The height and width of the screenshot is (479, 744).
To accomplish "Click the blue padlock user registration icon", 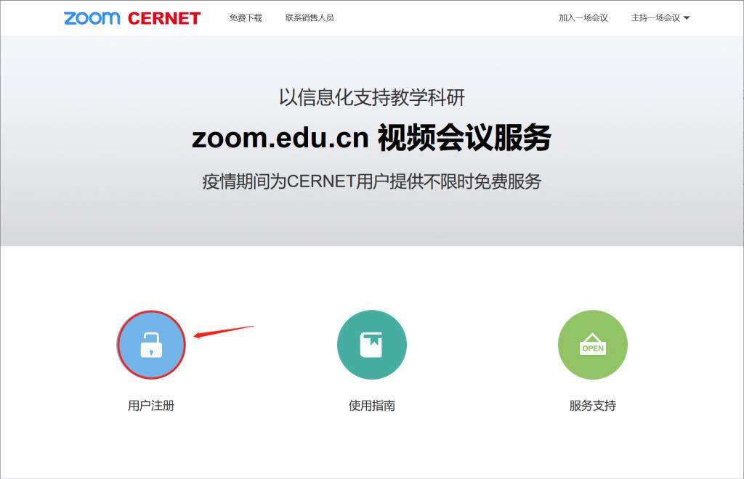I will tap(152, 345).
